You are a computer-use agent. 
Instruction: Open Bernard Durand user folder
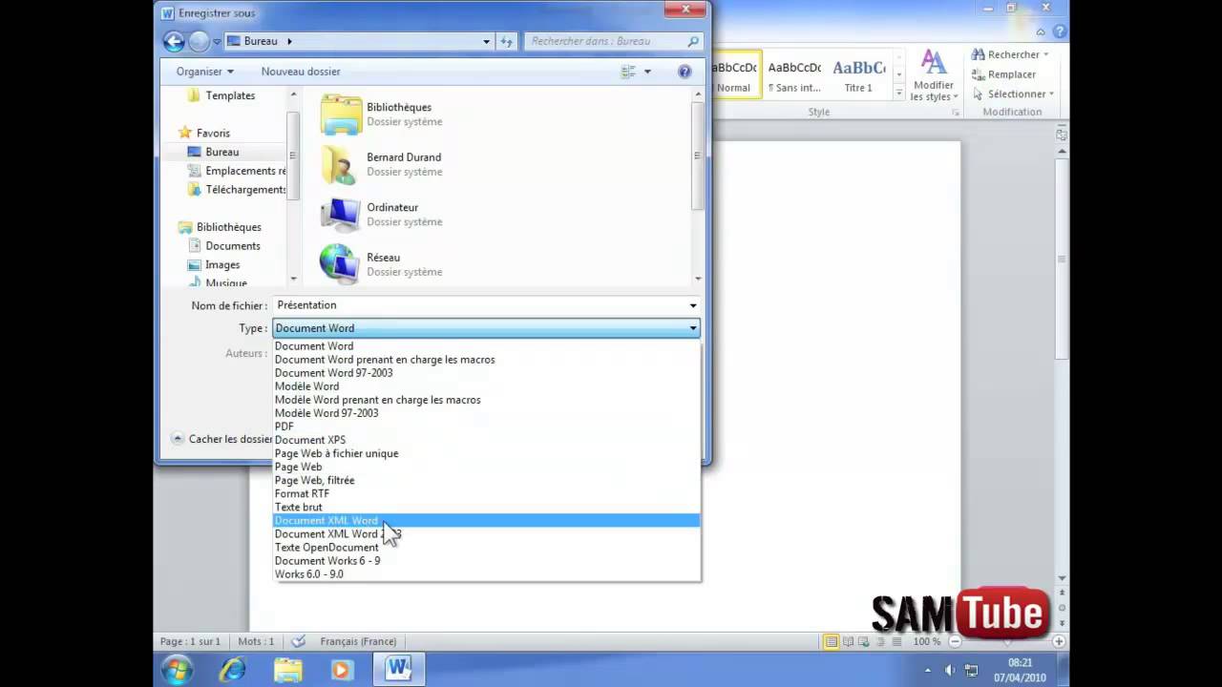click(x=382, y=164)
